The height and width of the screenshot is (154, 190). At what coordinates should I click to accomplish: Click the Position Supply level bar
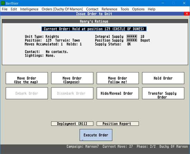[132, 40]
